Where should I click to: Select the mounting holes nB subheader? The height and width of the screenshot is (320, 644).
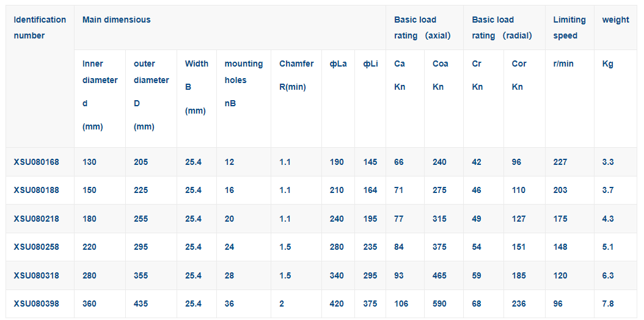[x=243, y=83]
